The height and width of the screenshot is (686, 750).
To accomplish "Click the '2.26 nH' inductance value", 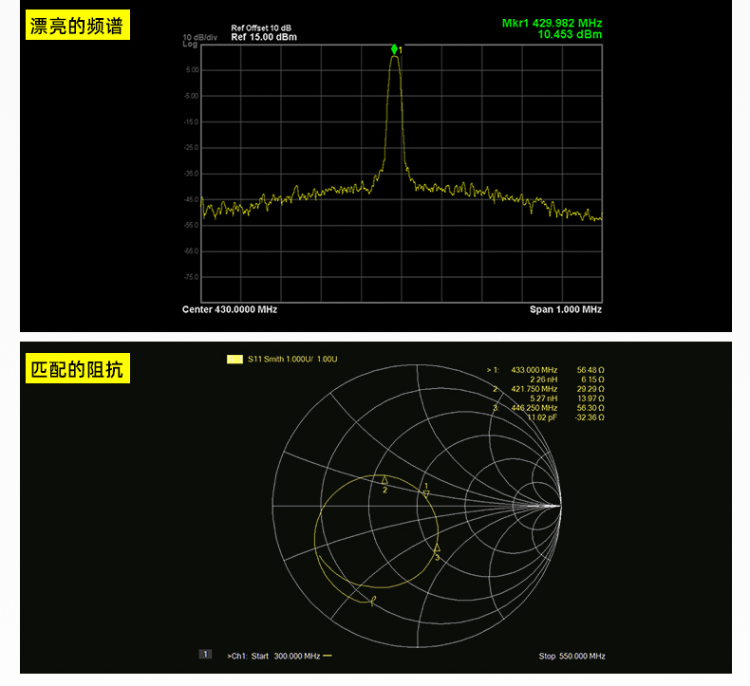I will [x=543, y=380].
